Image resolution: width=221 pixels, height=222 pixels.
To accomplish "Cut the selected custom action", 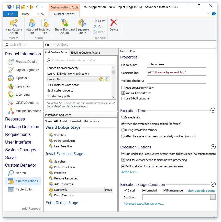I will (98, 26).
